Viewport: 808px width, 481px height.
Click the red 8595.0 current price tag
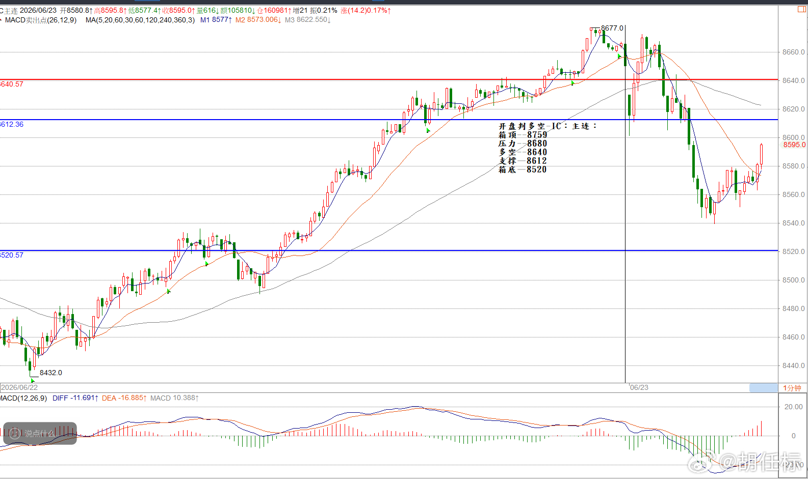pyautogui.click(x=794, y=145)
